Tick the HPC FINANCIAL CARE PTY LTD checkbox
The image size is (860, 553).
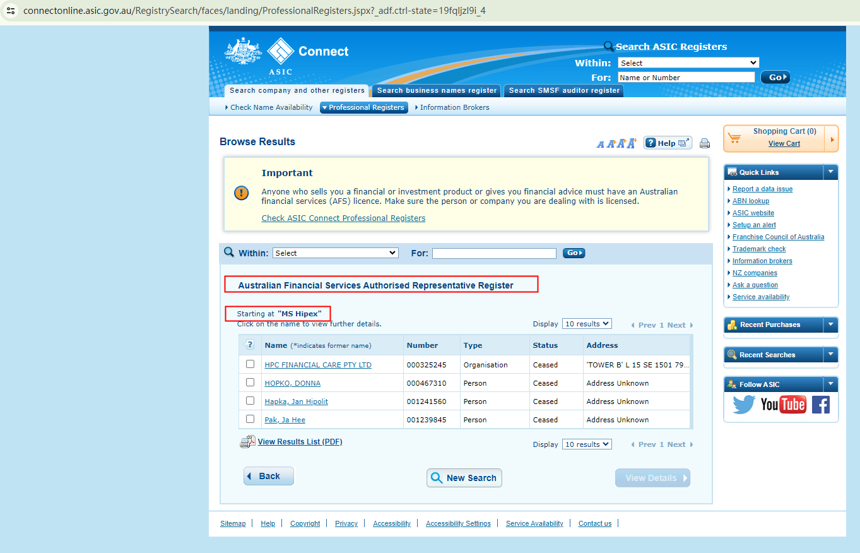pyautogui.click(x=250, y=364)
